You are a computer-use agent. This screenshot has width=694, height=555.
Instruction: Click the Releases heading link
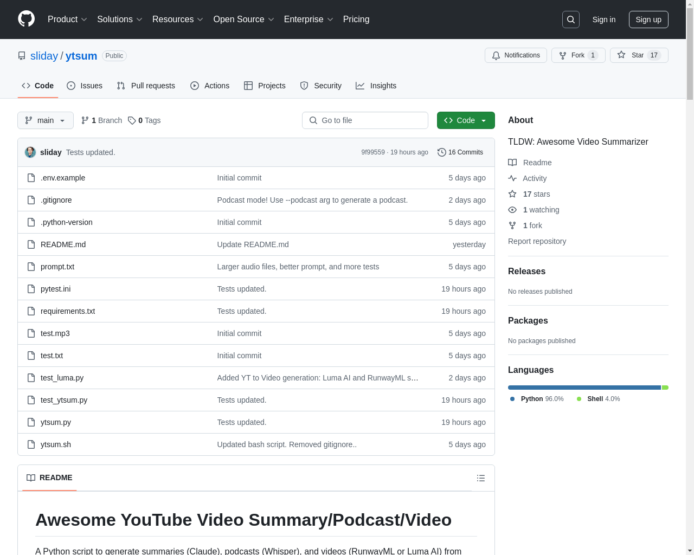[526, 271]
